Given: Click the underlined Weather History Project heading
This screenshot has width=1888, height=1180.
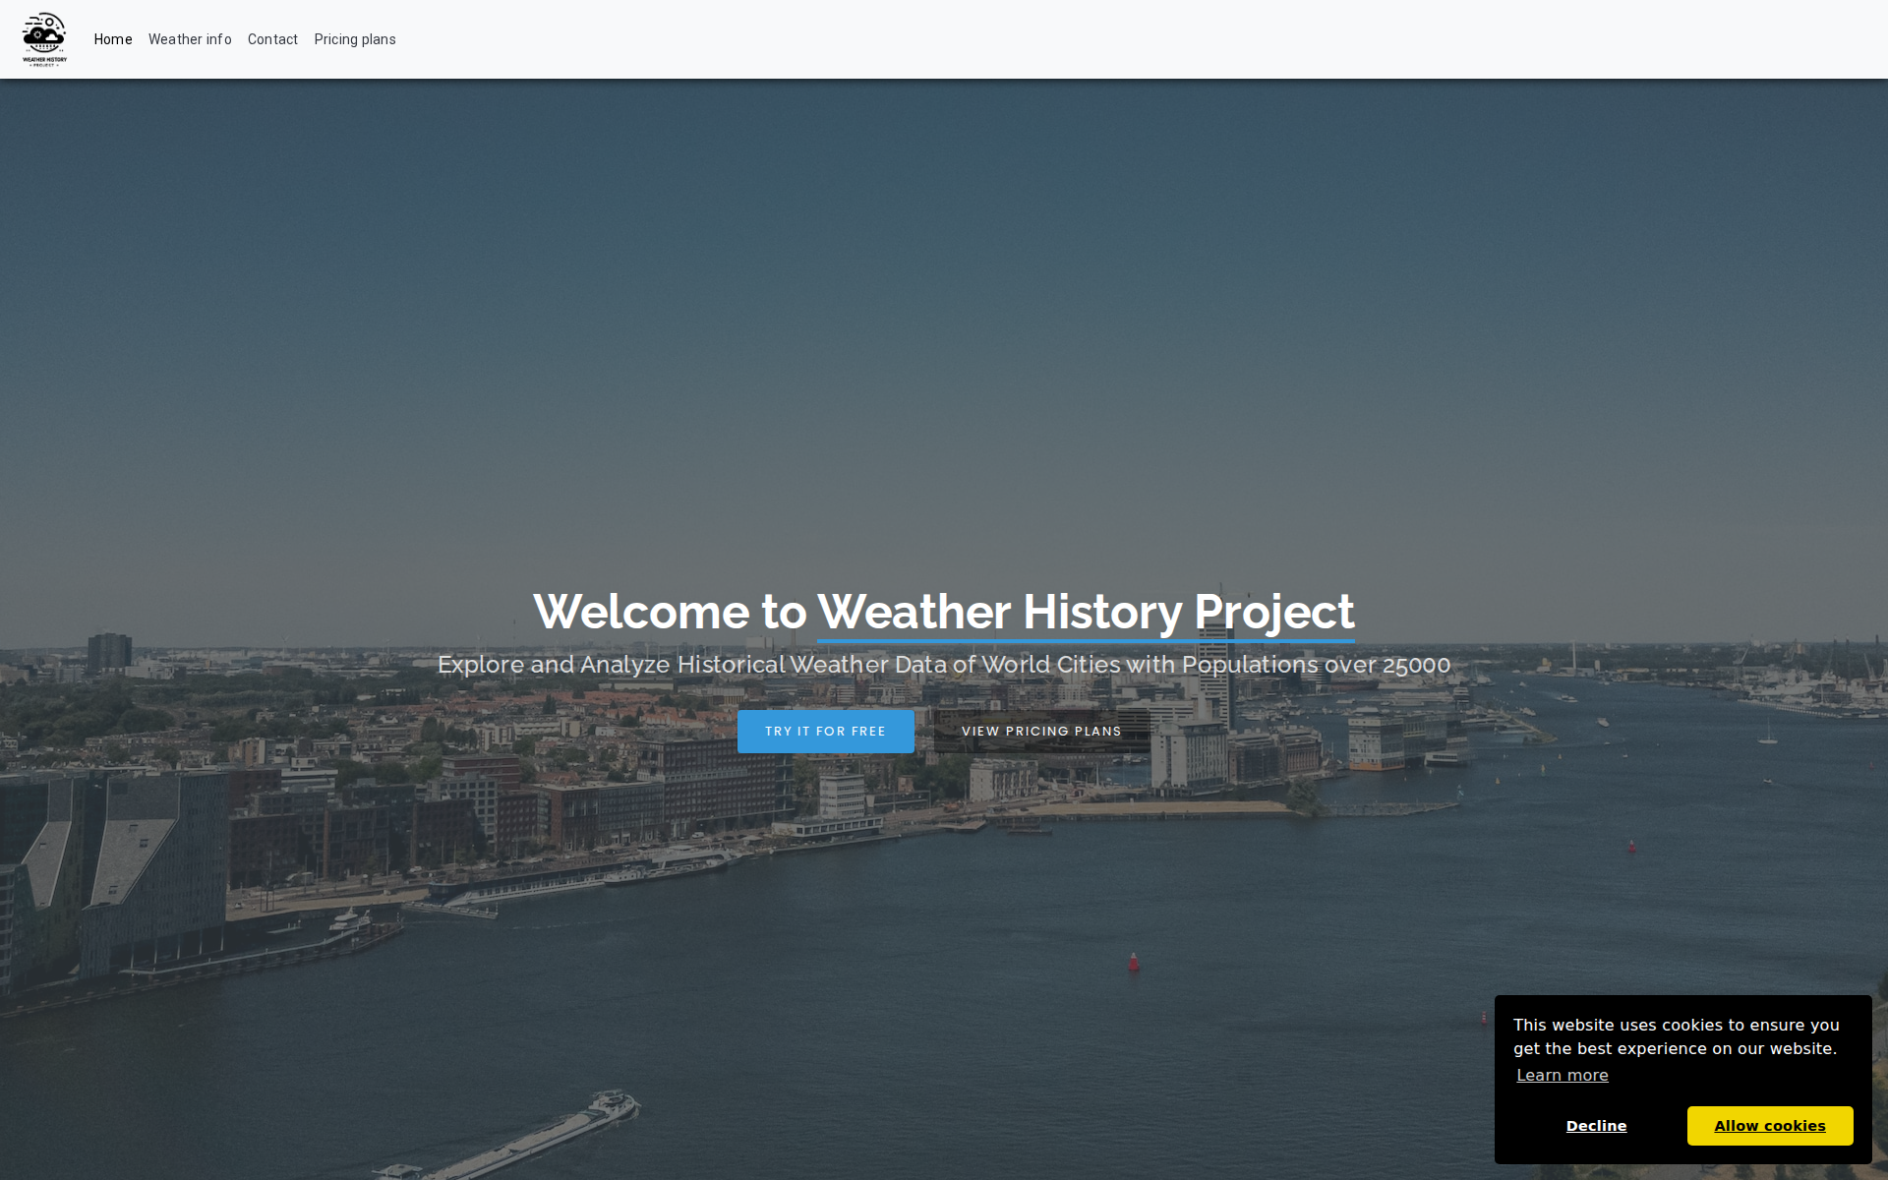Looking at the screenshot, I should 1086,612.
